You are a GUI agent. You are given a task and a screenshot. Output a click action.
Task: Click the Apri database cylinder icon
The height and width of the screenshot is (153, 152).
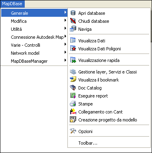click(x=73, y=13)
